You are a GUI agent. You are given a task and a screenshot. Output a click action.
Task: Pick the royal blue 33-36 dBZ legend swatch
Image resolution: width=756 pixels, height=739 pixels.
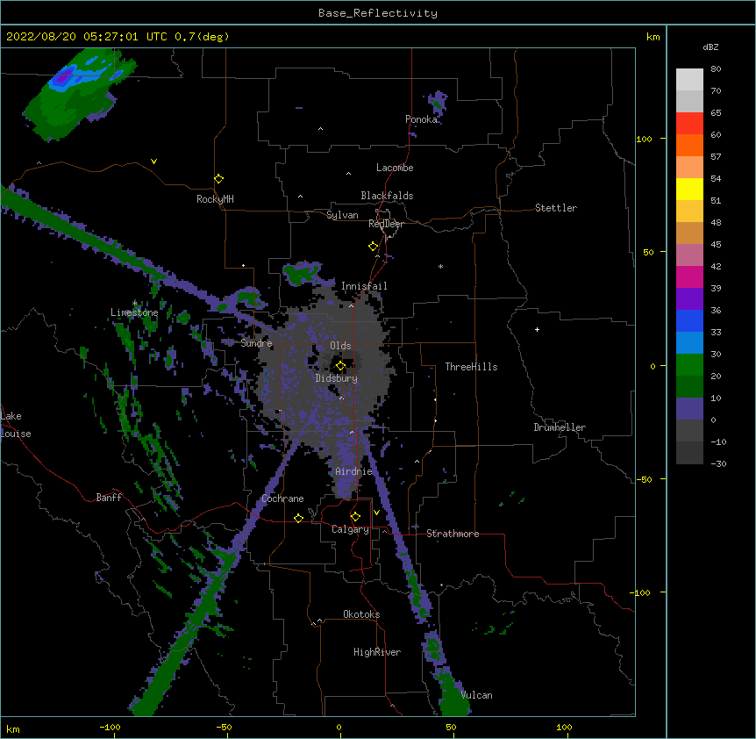[x=689, y=320]
